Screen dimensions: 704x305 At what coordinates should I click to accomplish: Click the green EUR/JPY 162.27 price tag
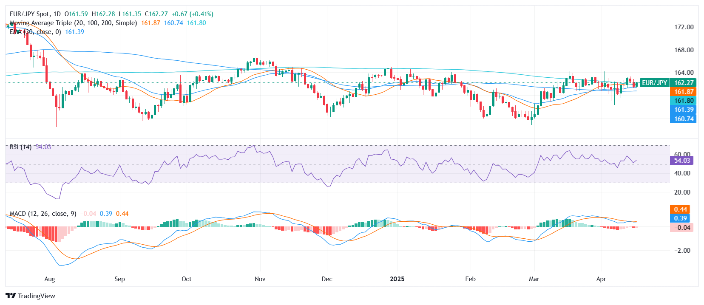coord(667,83)
